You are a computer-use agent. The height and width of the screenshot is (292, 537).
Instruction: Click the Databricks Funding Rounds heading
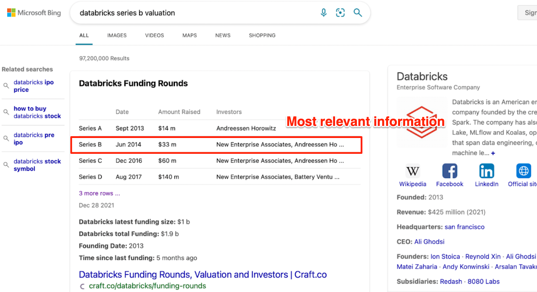pyautogui.click(x=133, y=83)
